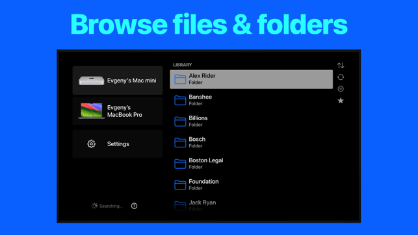Open the Alex Rider folder

pyautogui.click(x=251, y=79)
